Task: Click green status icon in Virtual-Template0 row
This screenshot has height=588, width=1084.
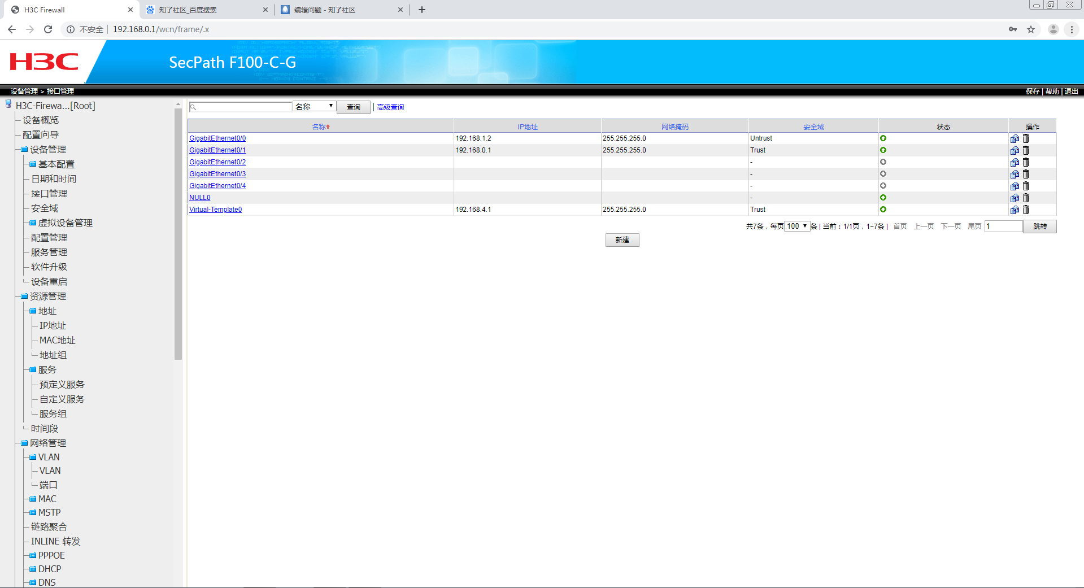Action: click(x=883, y=210)
